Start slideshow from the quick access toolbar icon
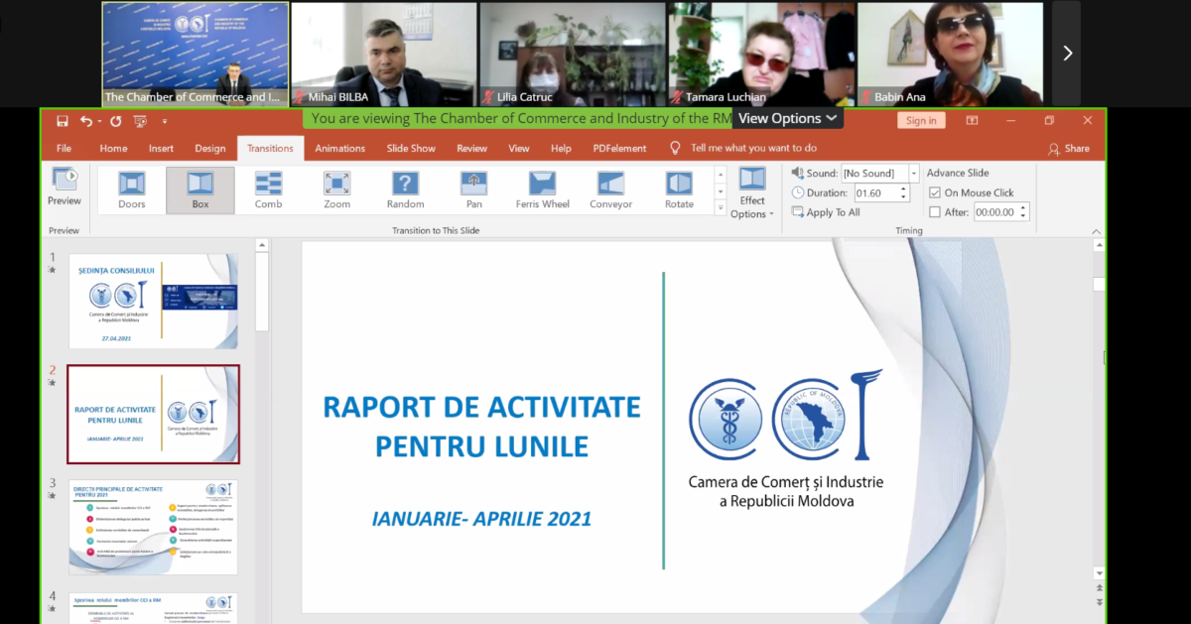This screenshot has height=624, width=1191. click(140, 121)
